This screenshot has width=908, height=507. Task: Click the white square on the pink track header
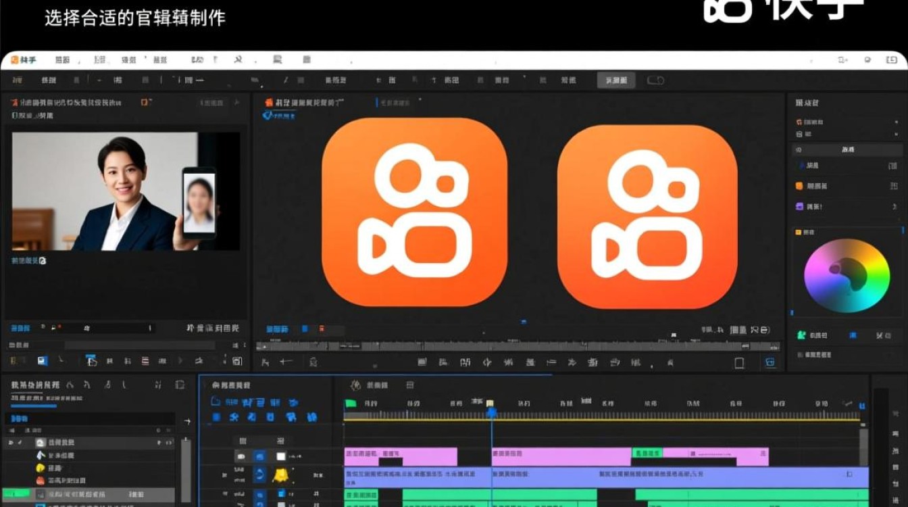(281, 457)
